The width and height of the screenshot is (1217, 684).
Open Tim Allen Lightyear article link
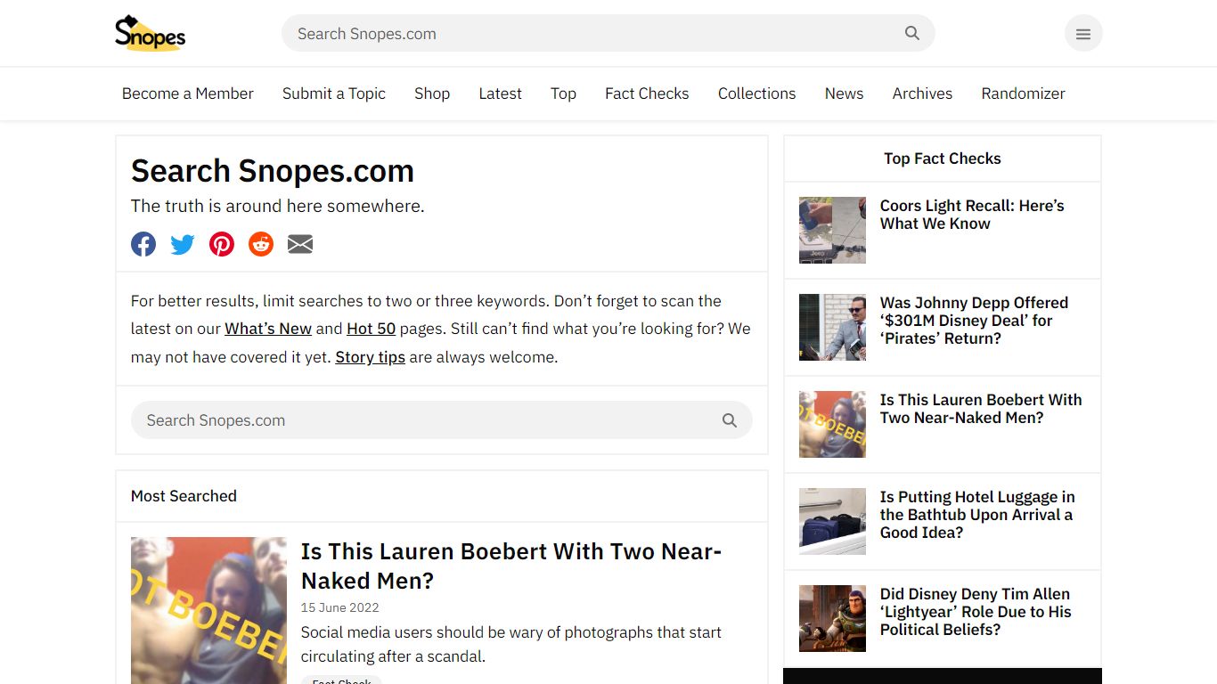[976, 612]
